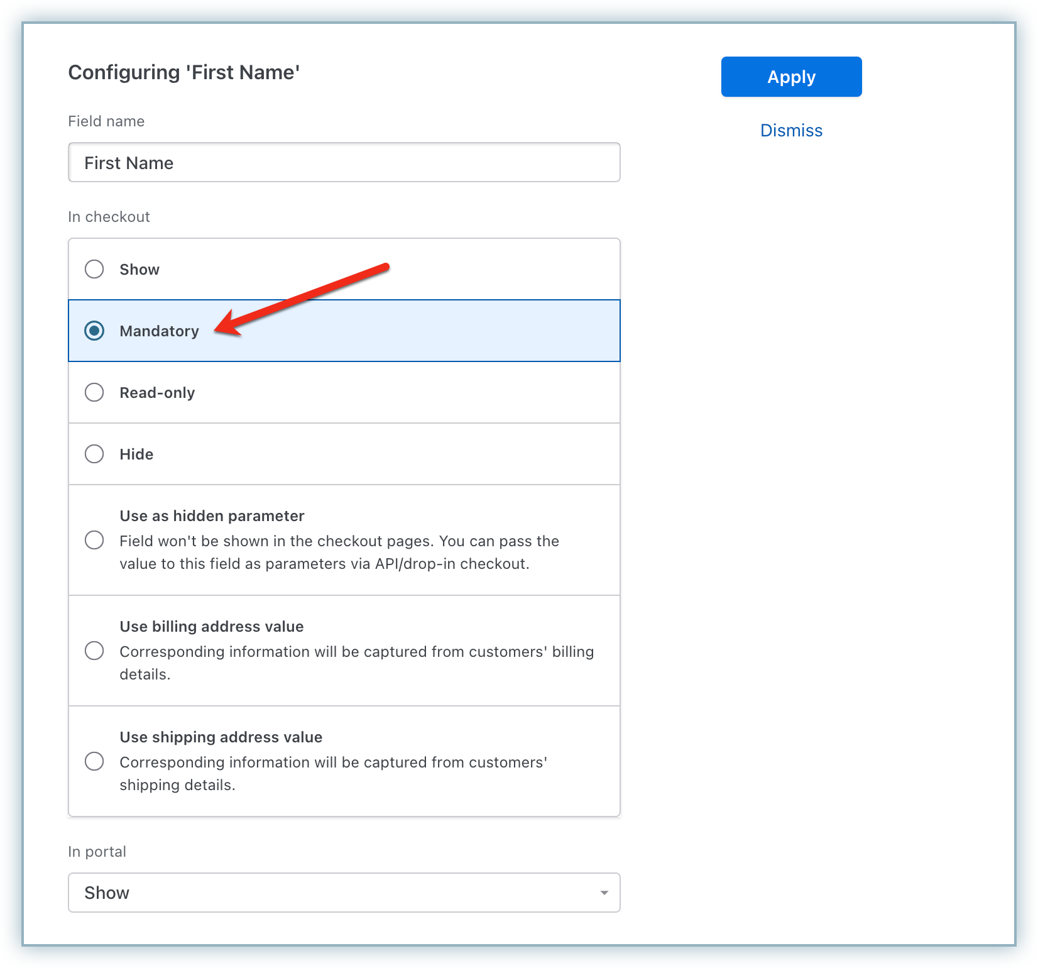Enable the Use as hidden parameter radio
This screenshot has width=1038, height=968.
click(94, 540)
